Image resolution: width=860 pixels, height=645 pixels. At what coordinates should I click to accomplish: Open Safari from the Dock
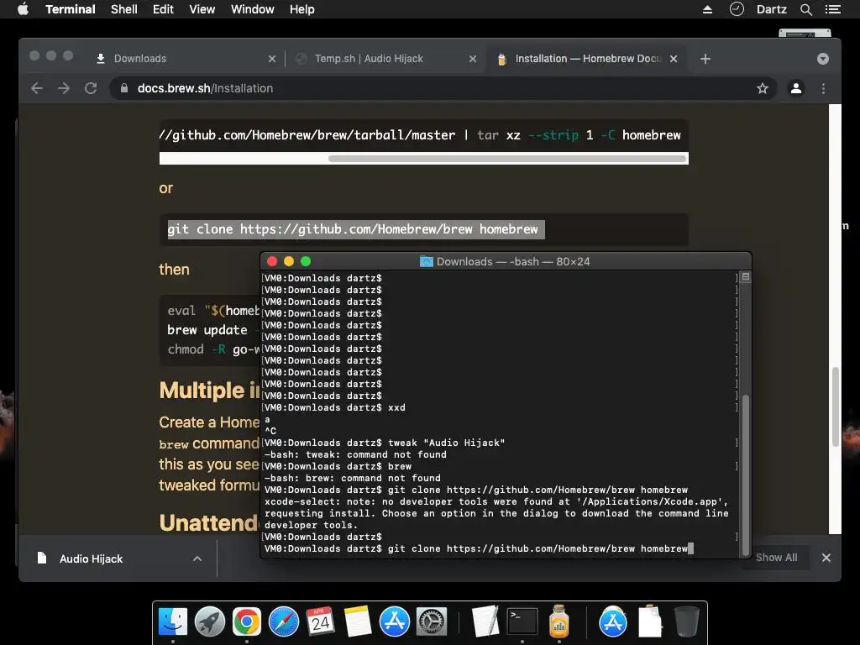point(284,622)
